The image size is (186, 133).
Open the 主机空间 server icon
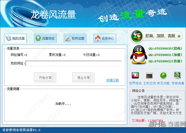coord(149,75)
